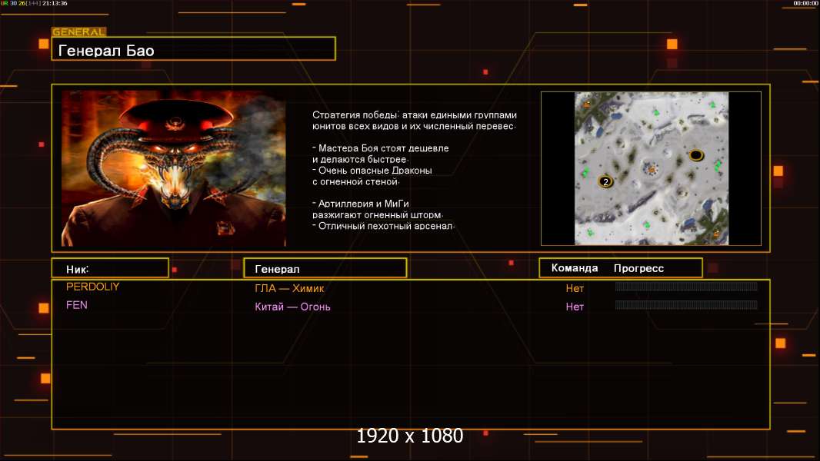
Task: Select the empty black start marker on minimap
Action: [x=696, y=155]
